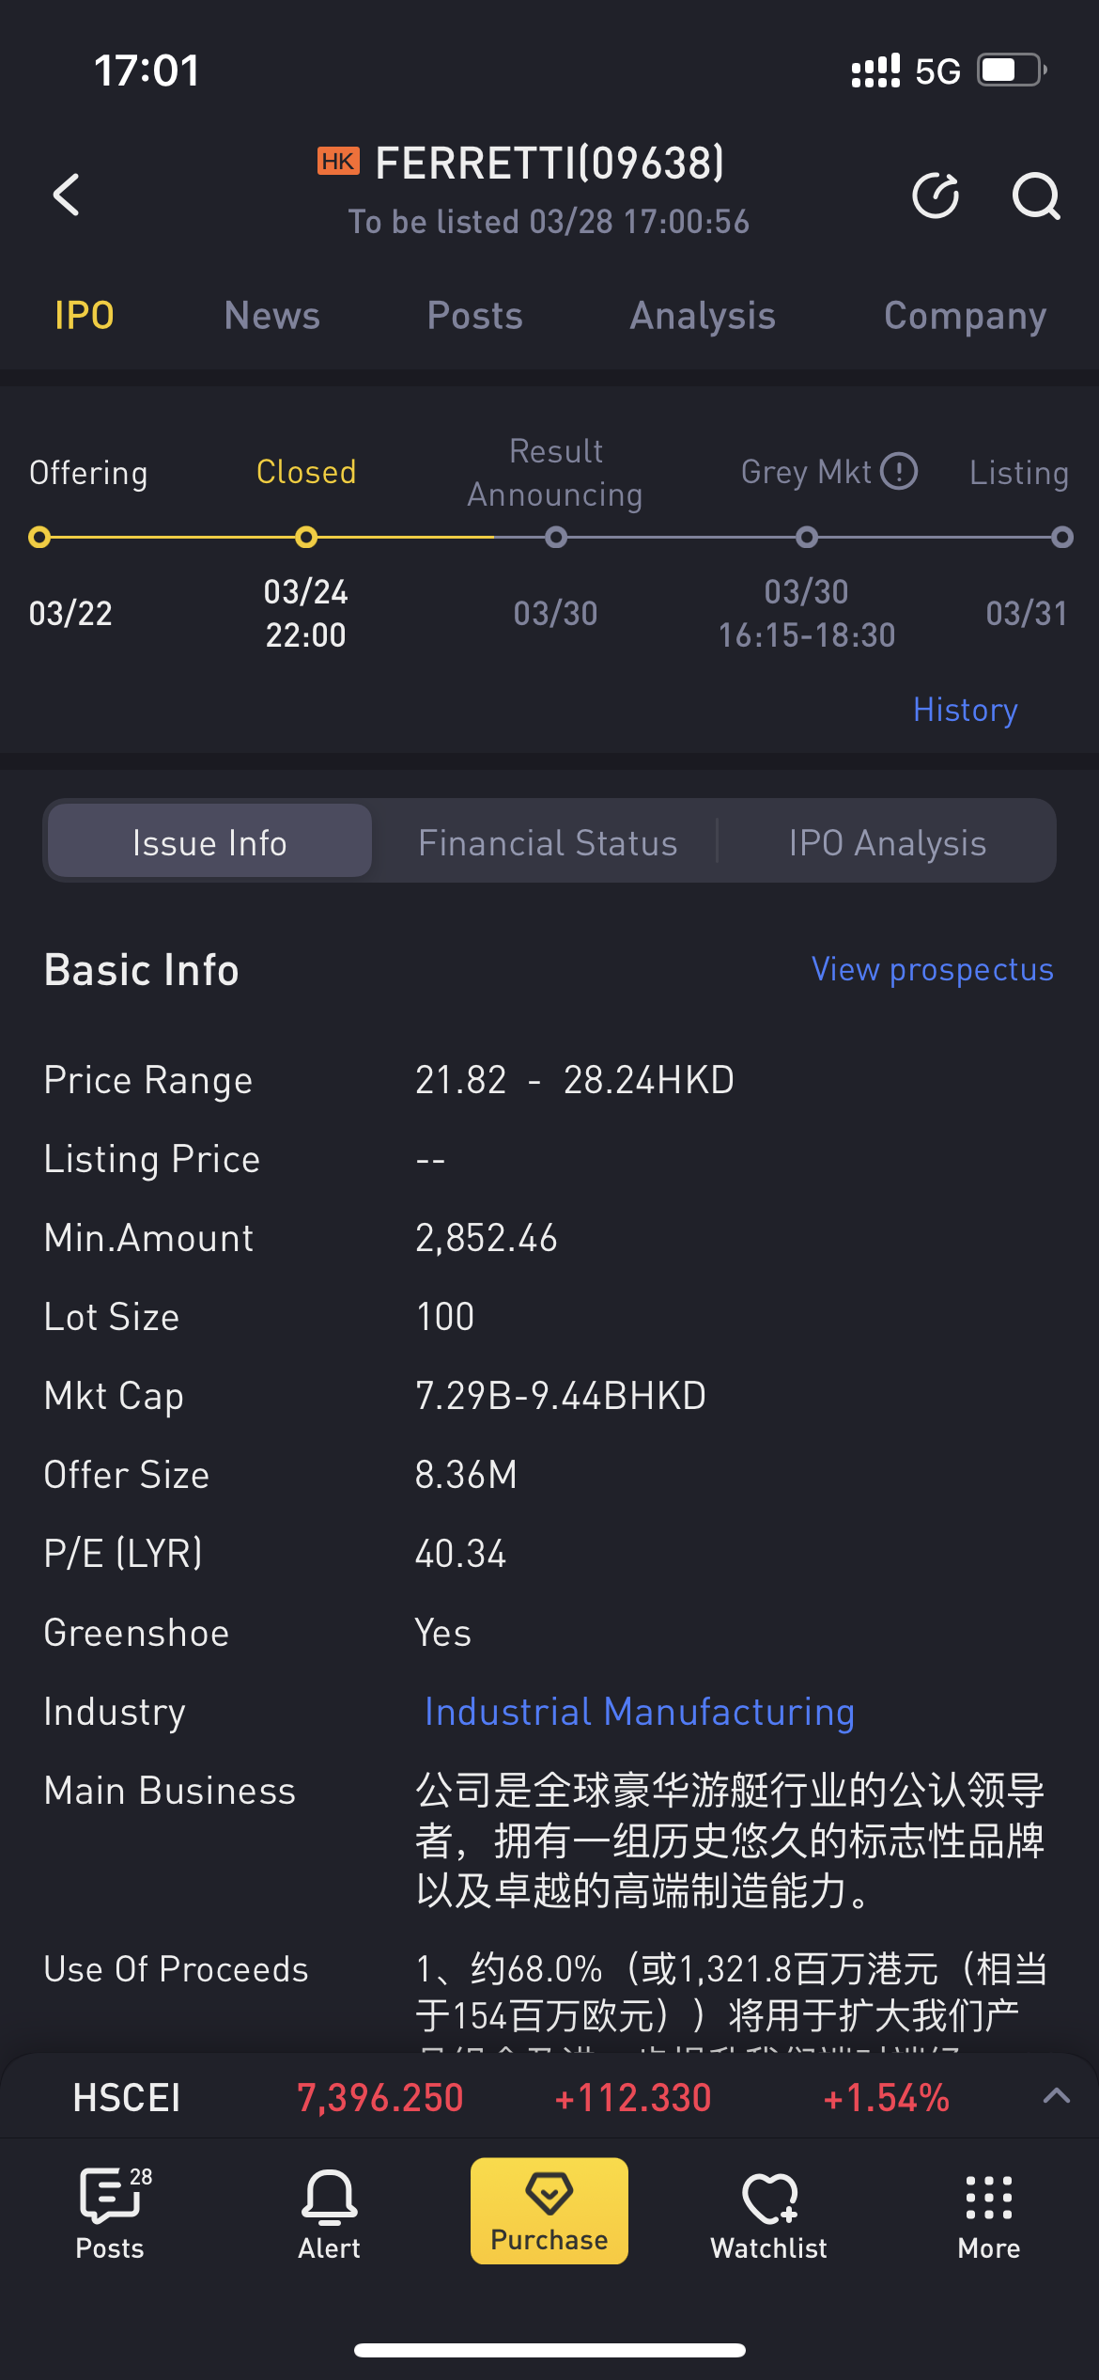
Task: Open the History link
Action: [x=965, y=710]
